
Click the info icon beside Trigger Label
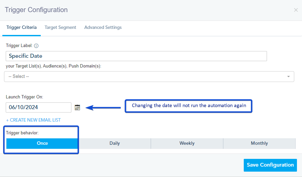[36, 46]
